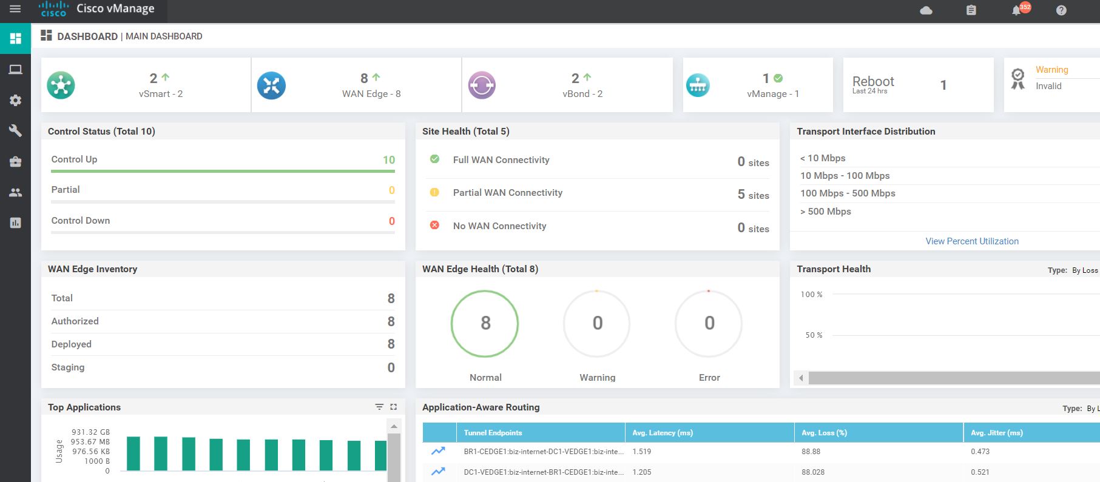Open the Configuration gear in sidebar
This screenshot has width=1100, height=482.
pos(15,101)
